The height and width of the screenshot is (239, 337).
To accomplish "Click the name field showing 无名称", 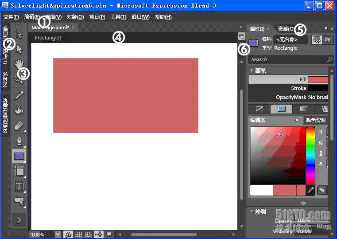I will [x=291, y=39].
